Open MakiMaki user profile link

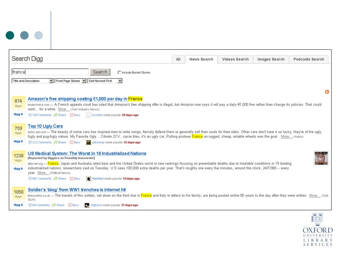98,179
